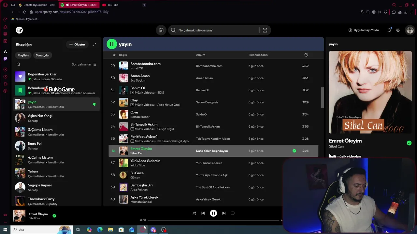Click the Başlık column header
Viewport: 417px width, 234px height.
(x=123, y=55)
